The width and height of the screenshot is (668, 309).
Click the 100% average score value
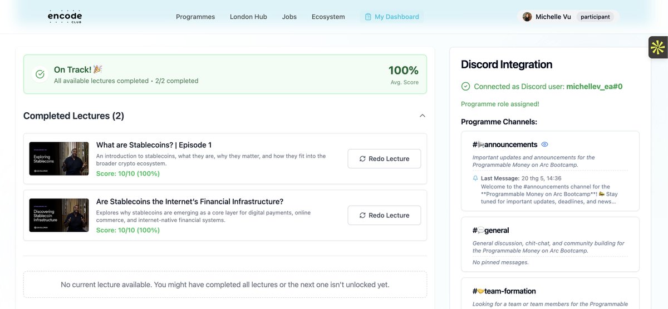pos(404,71)
